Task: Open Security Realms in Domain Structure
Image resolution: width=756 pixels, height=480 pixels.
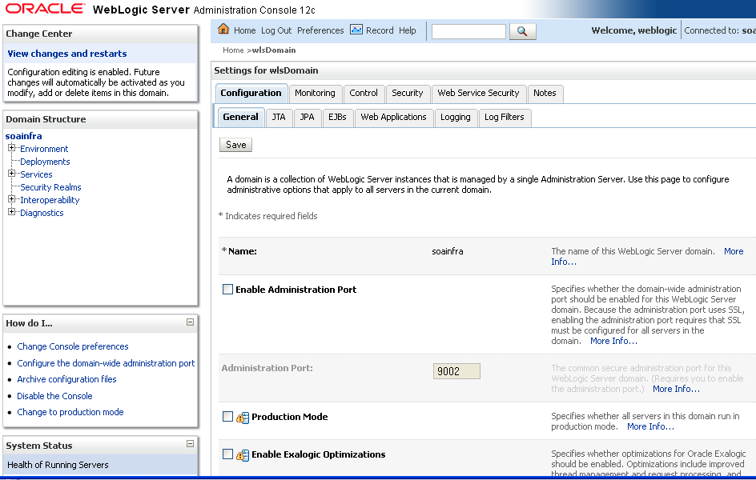Action: [50, 187]
